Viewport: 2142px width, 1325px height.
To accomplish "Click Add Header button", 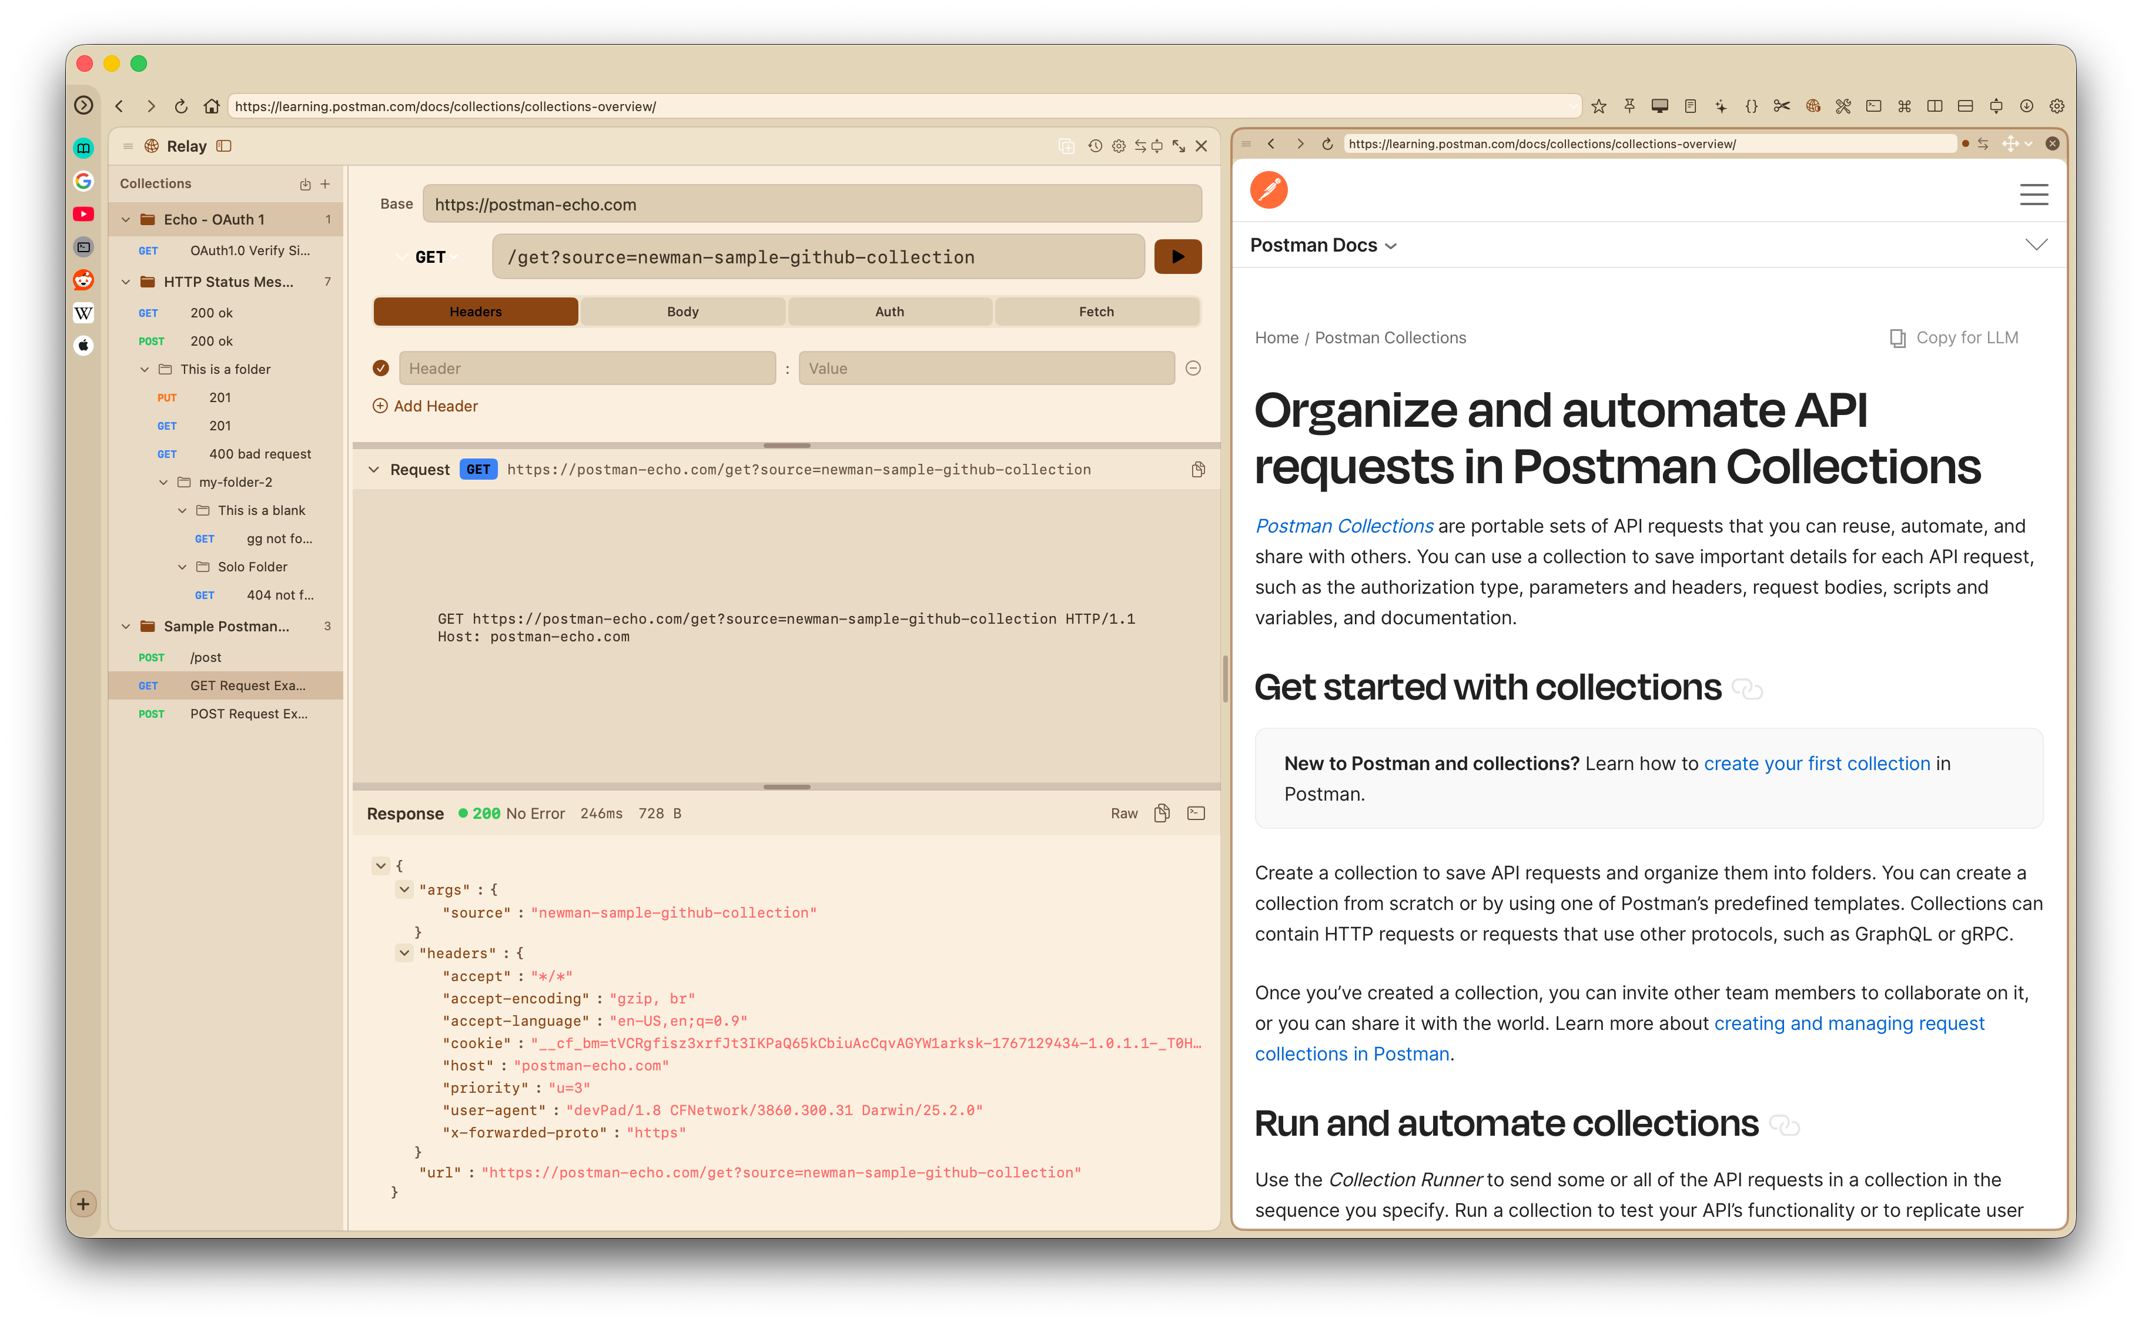I will pos(426,406).
